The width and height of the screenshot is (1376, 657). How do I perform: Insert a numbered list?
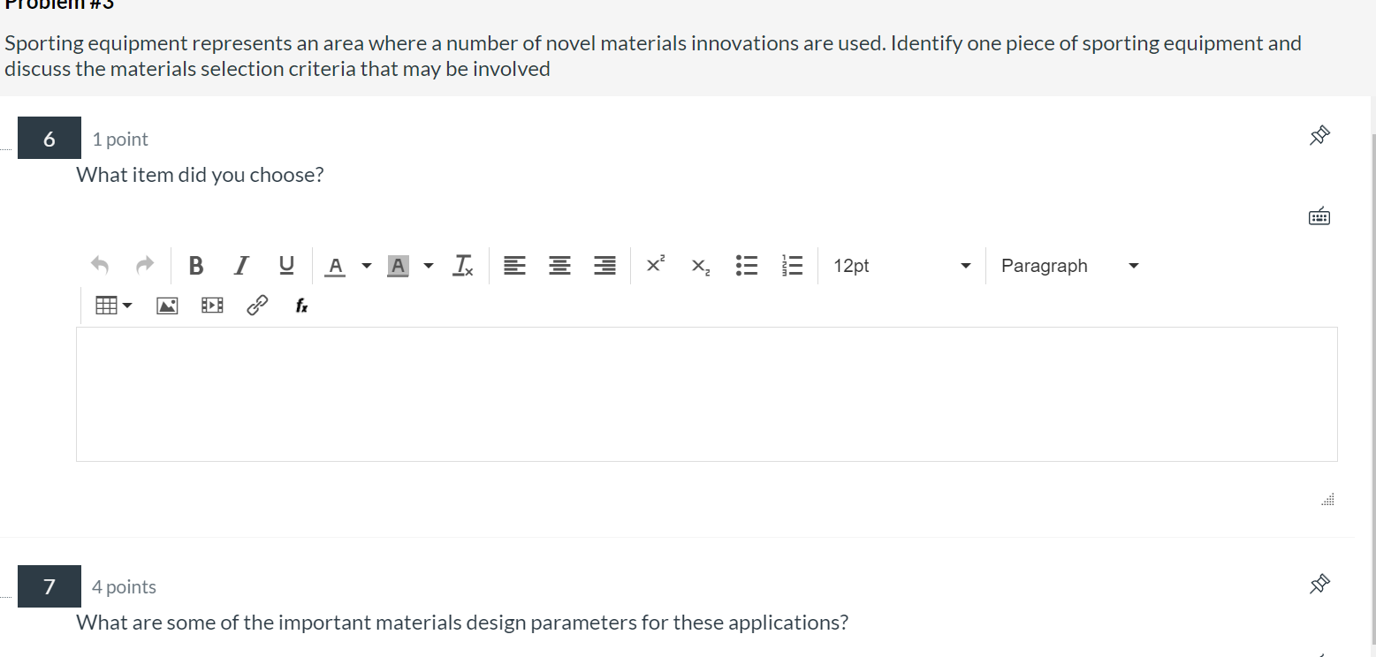pyautogui.click(x=792, y=266)
